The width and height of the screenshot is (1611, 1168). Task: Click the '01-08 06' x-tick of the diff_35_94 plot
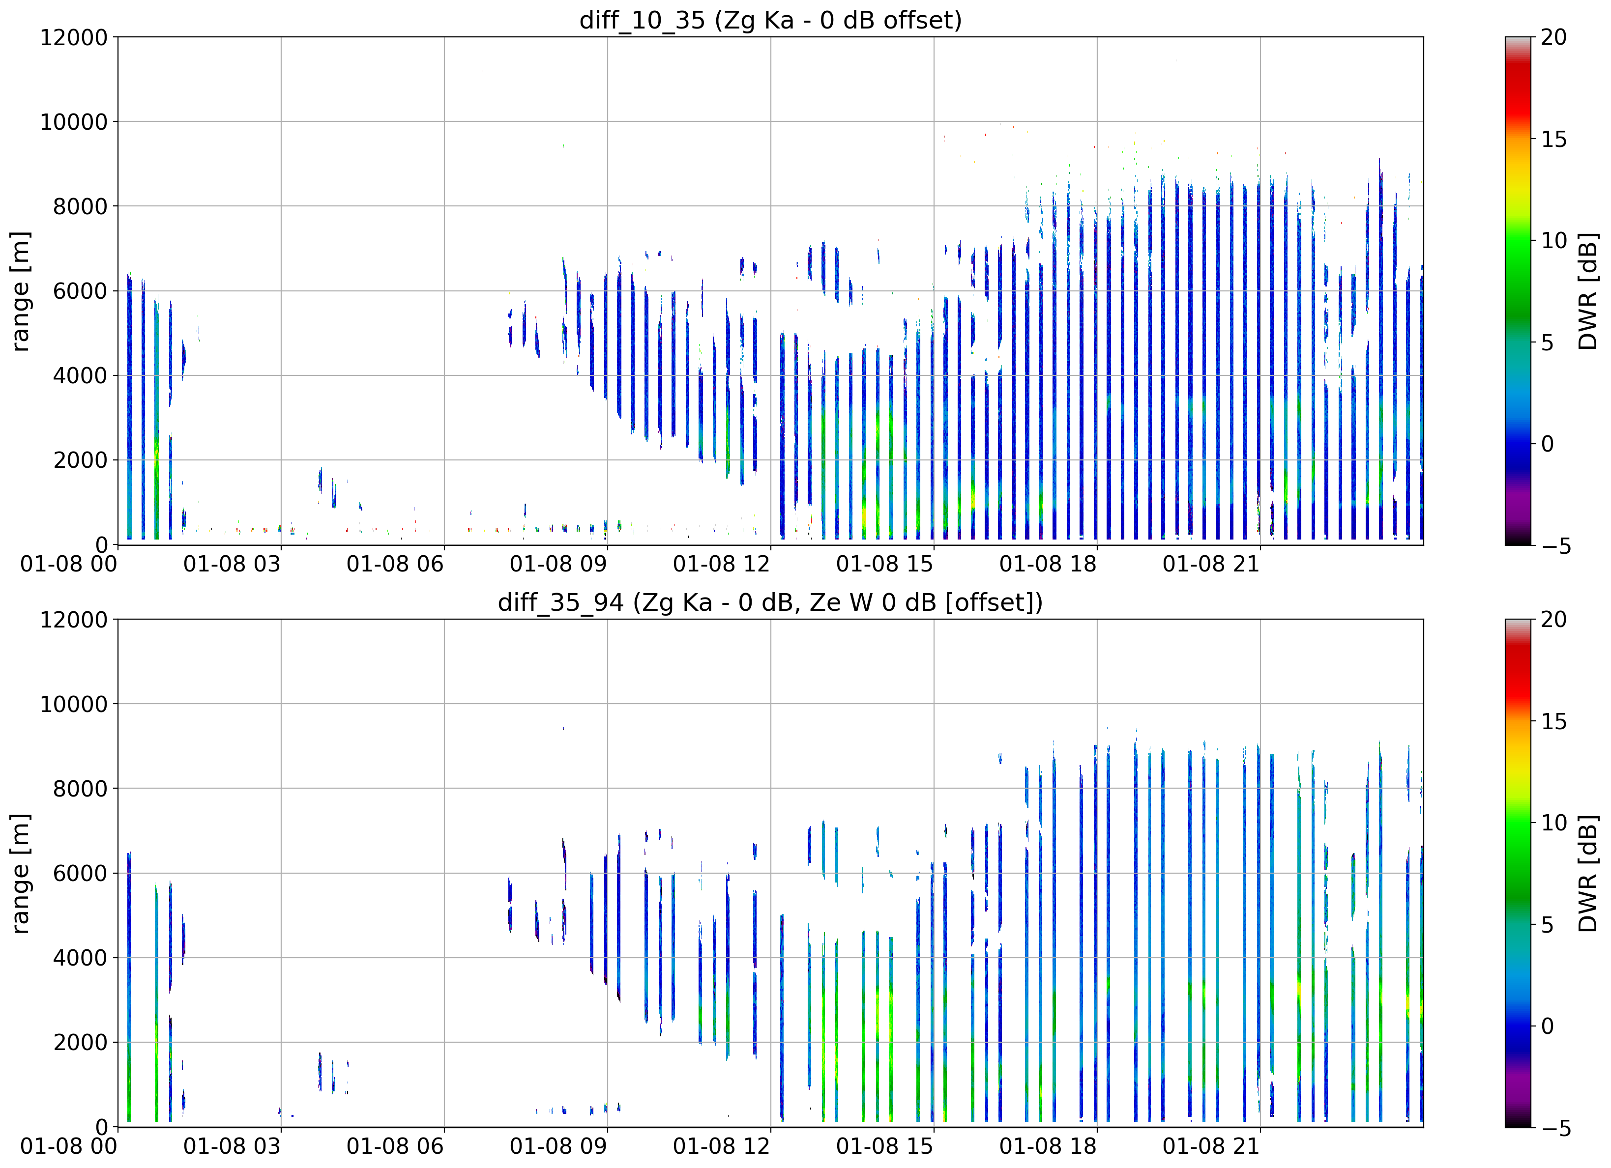point(395,1147)
